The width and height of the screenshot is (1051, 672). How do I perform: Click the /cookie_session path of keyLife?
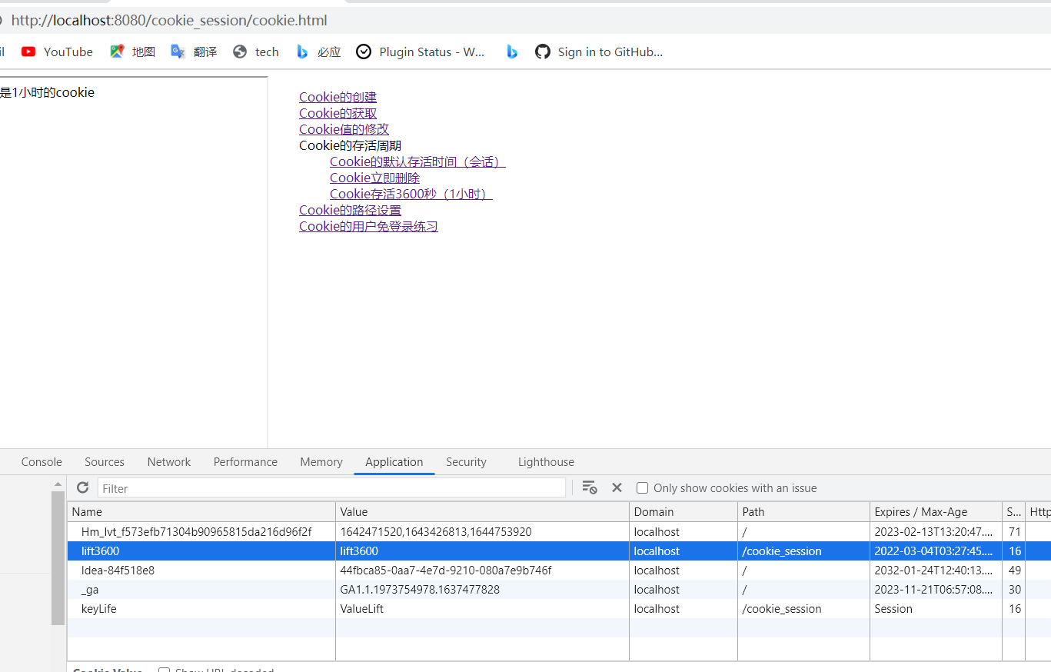803,609
